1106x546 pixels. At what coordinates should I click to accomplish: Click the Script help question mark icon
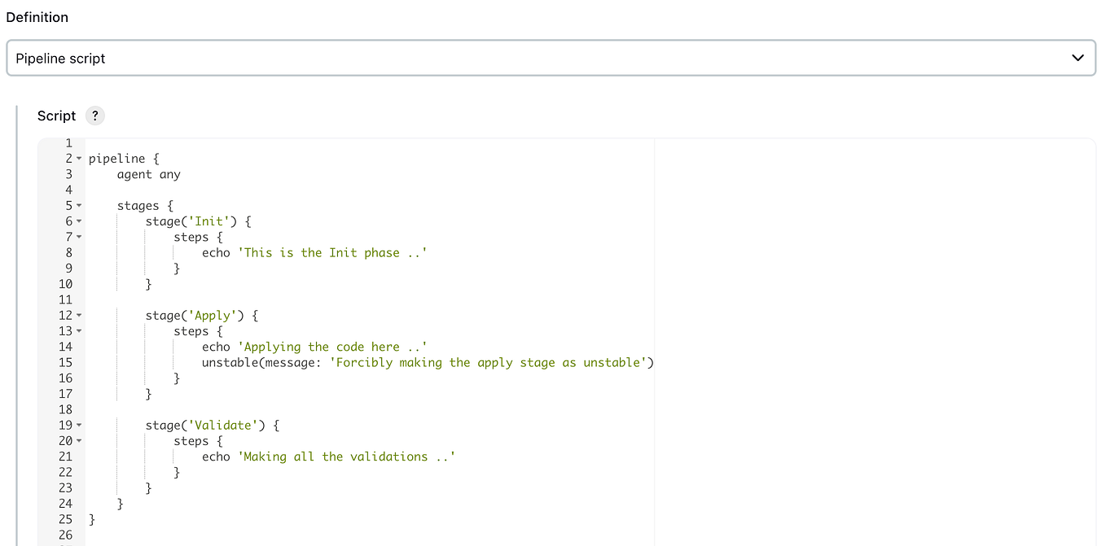[94, 116]
